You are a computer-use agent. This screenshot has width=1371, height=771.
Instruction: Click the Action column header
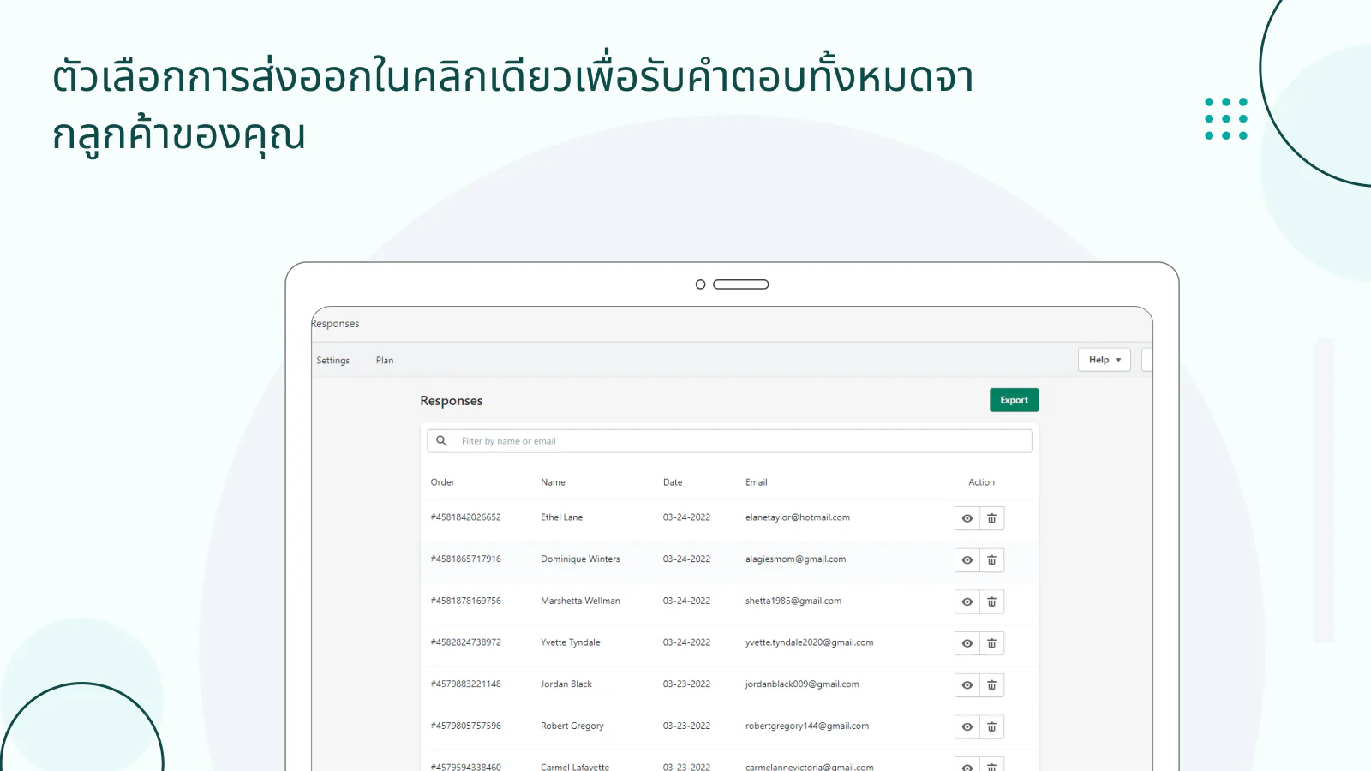point(981,482)
